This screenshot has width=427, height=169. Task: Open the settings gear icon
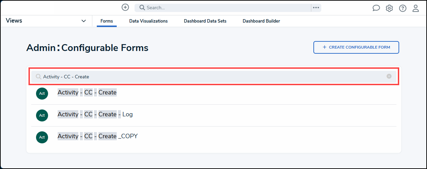click(x=389, y=8)
